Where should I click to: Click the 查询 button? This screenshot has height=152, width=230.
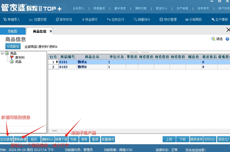[x=95, y=139]
